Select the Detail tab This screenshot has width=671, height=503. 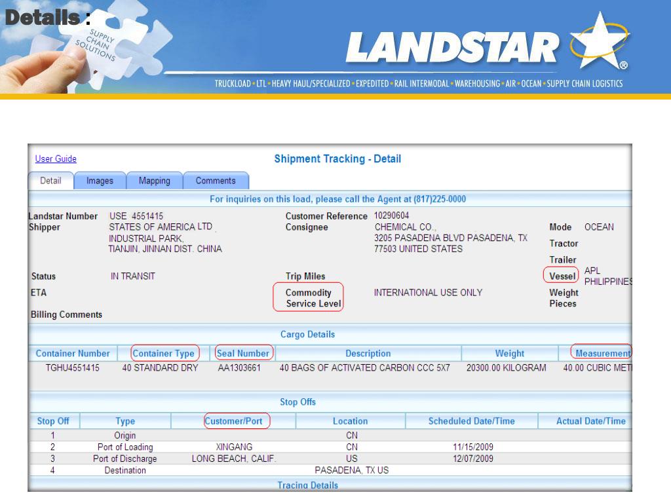coord(50,181)
